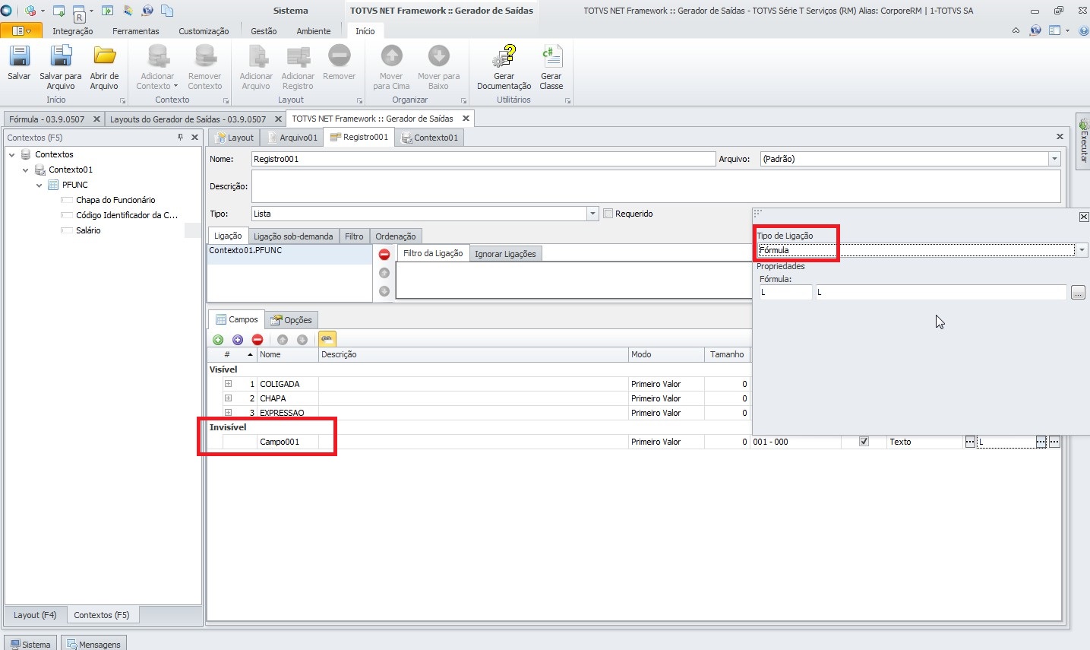Click into the Descrição text area
1090x650 pixels.
click(656, 186)
